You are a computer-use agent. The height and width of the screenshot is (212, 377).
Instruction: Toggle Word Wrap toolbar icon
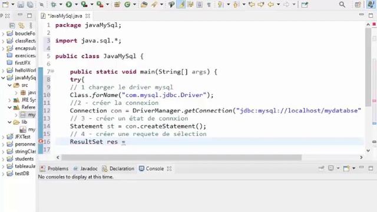[190, 4]
